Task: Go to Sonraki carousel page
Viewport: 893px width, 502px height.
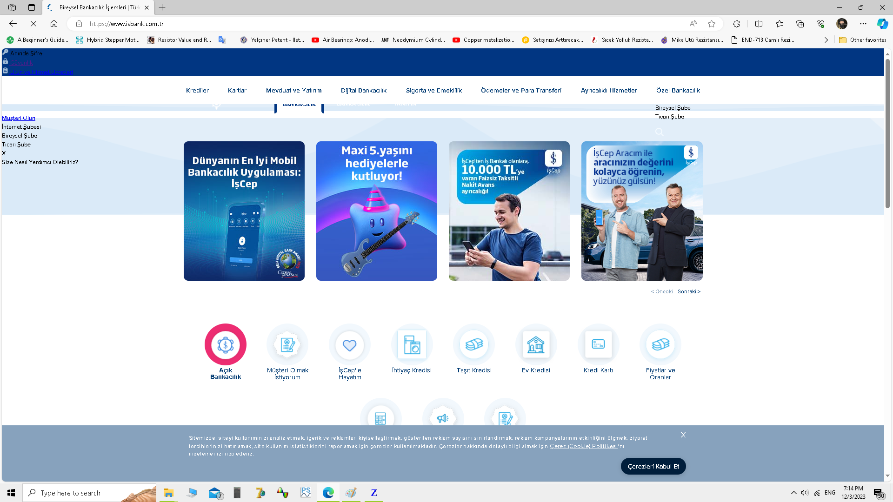Action: [689, 292]
